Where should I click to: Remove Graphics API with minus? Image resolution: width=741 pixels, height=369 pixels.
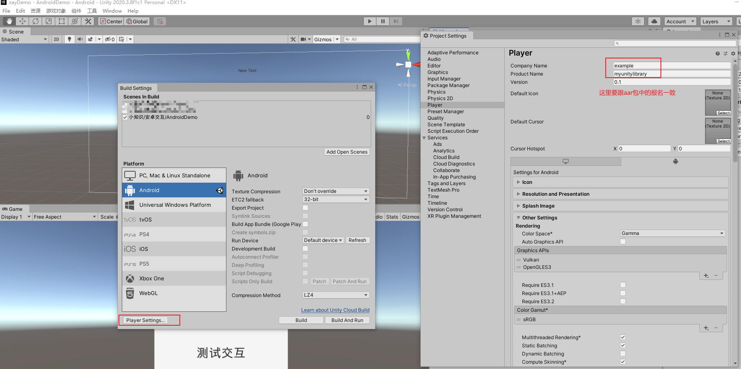(716, 276)
